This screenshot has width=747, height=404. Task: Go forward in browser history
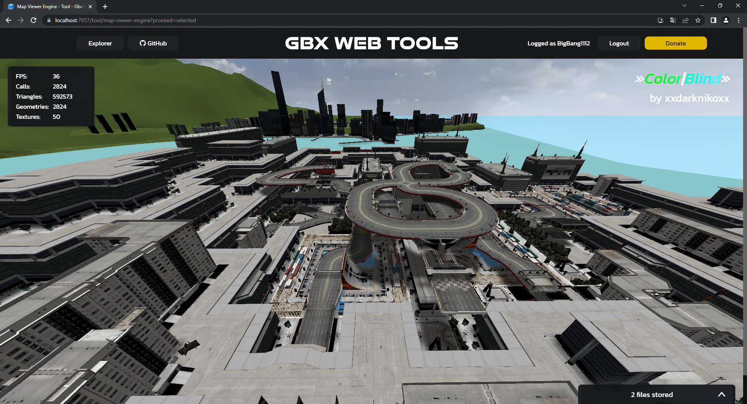click(x=21, y=20)
